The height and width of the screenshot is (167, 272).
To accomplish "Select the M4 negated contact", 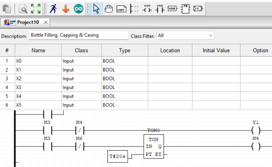I will pyautogui.click(x=80, y=130).
